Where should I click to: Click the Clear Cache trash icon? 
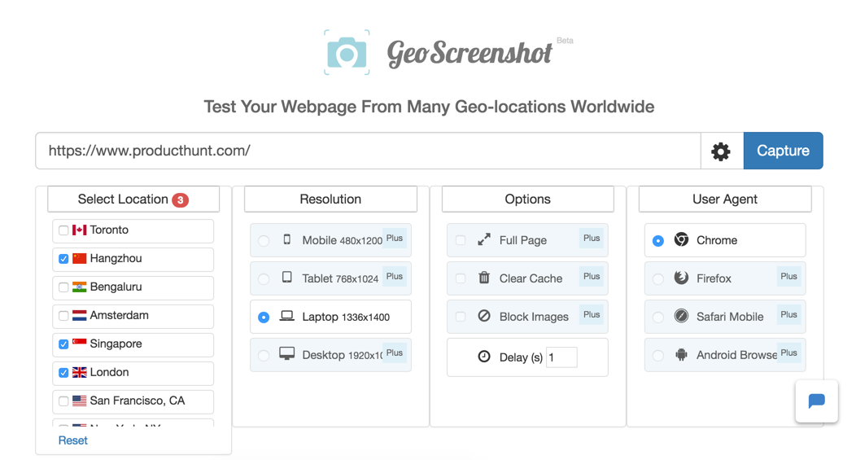coord(484,278)
